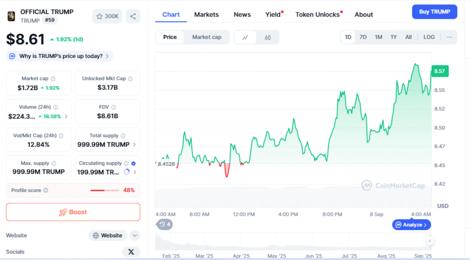The height and width of the screenshot is (260, 470).
Task: Set chart range to 1D
Action: 348,37
